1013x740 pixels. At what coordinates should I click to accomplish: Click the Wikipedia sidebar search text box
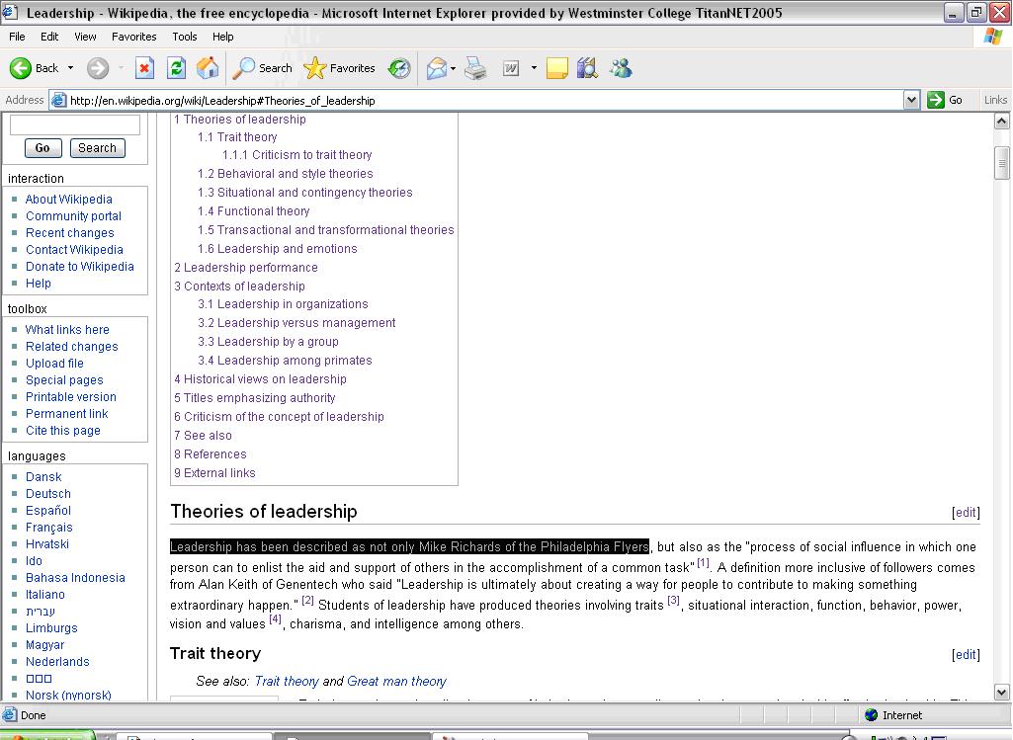point(75,124)
